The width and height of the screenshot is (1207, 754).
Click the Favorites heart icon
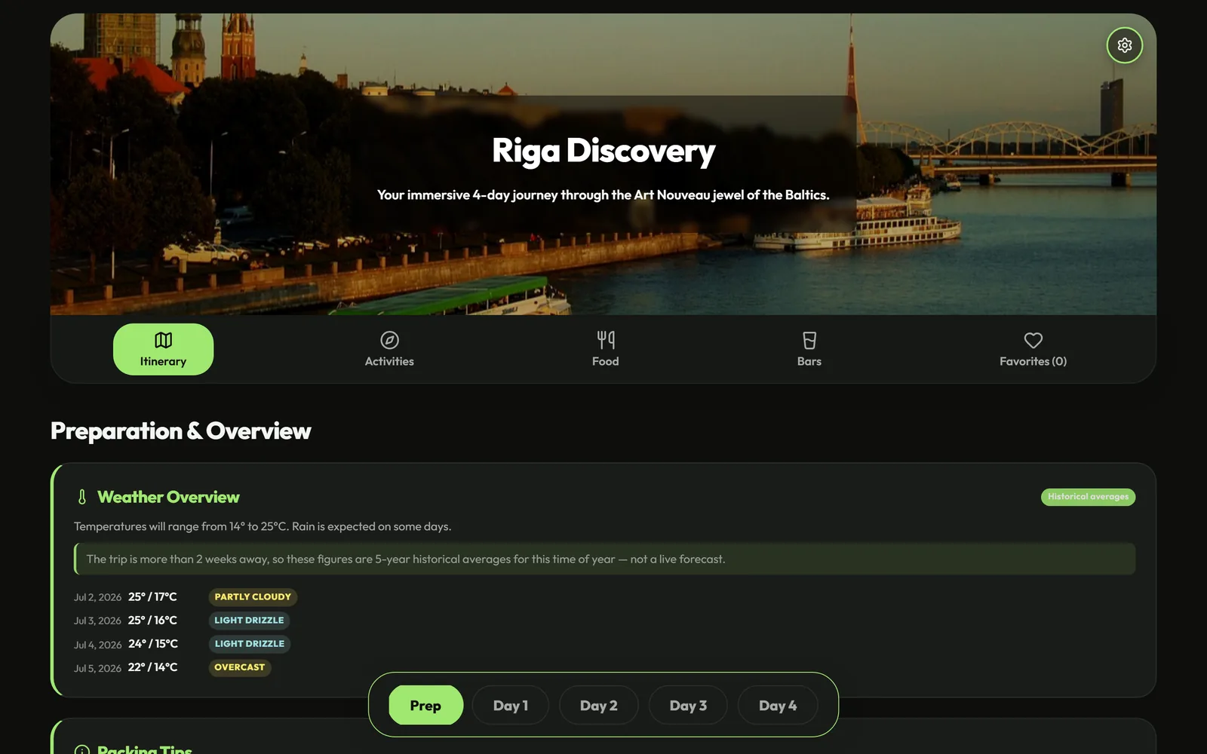coord(1033,340)
